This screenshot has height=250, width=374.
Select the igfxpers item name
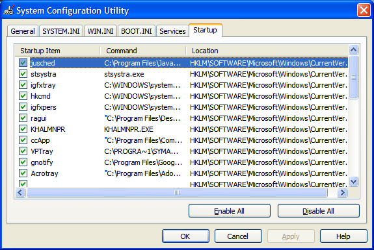(x=44, y=107)
